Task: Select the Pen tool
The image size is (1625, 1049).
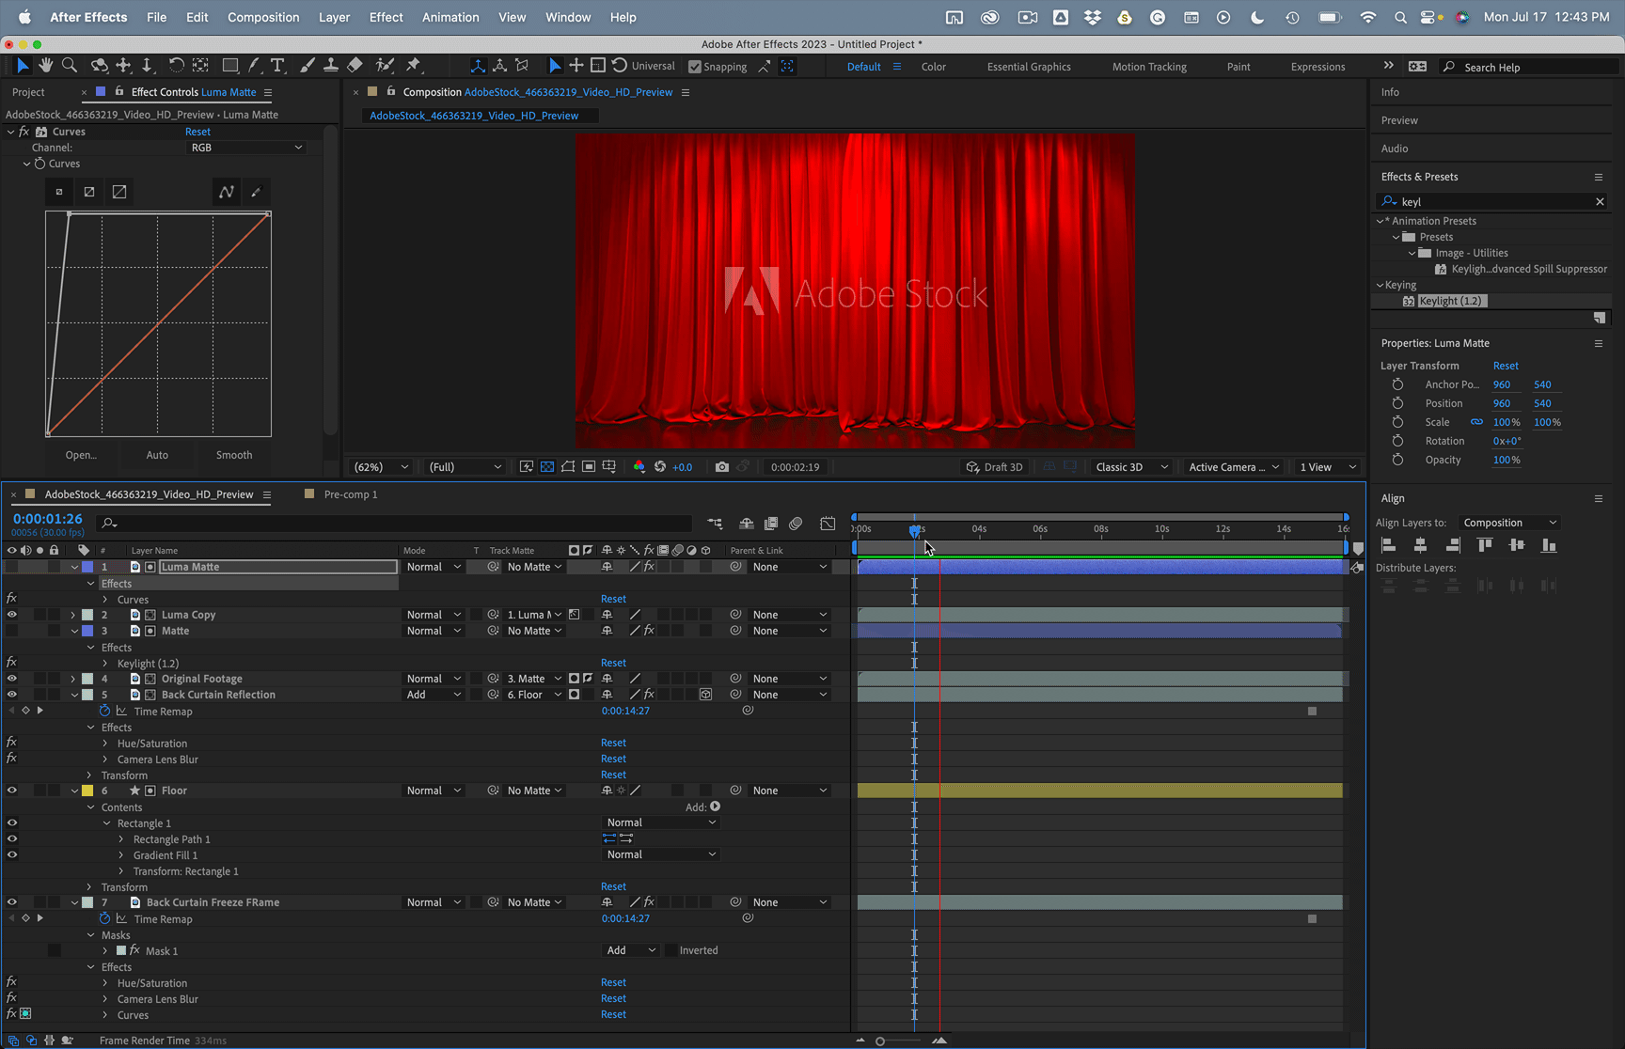Action: tap(254, 65)
